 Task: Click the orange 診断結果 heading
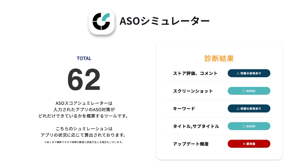coord(219,58)
